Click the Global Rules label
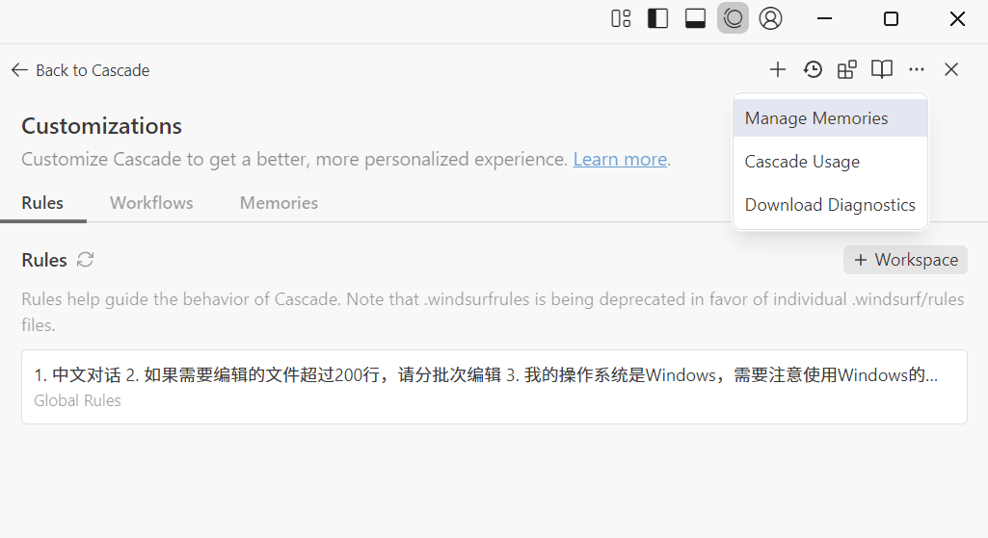The height and width of the screenshot is (538, 988). (77, 400)
